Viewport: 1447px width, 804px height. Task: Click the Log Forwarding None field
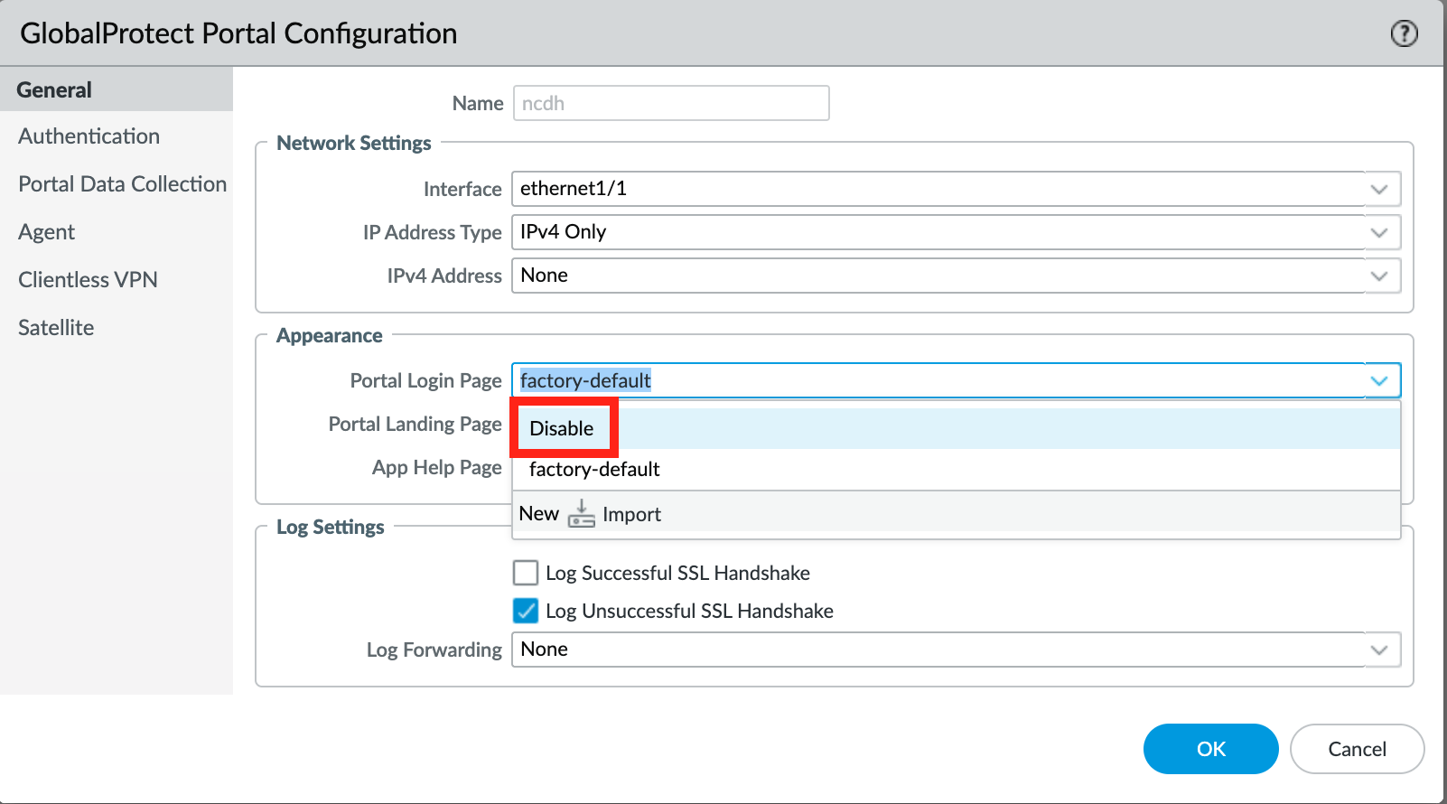[938, 650]
